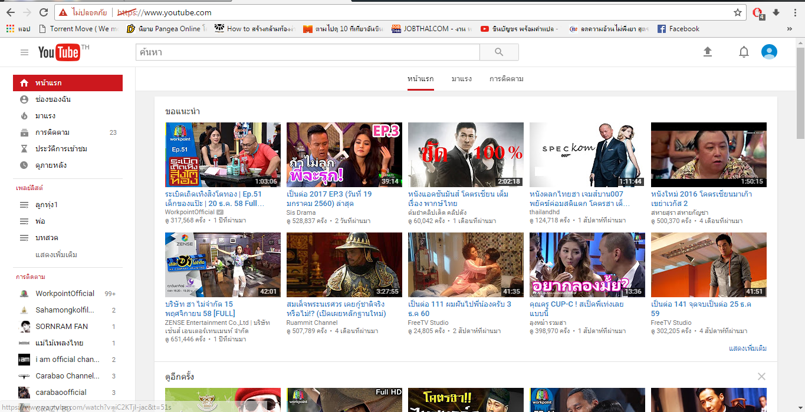Open the WorkpointOfficial subscription channel
805x412 pixels.
coord(64,294)
